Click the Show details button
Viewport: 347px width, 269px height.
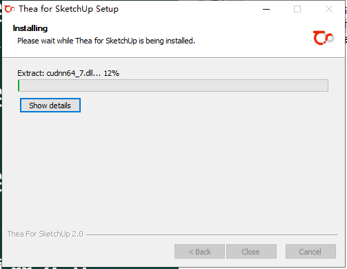pyautogui.click(x=50, y=106)
